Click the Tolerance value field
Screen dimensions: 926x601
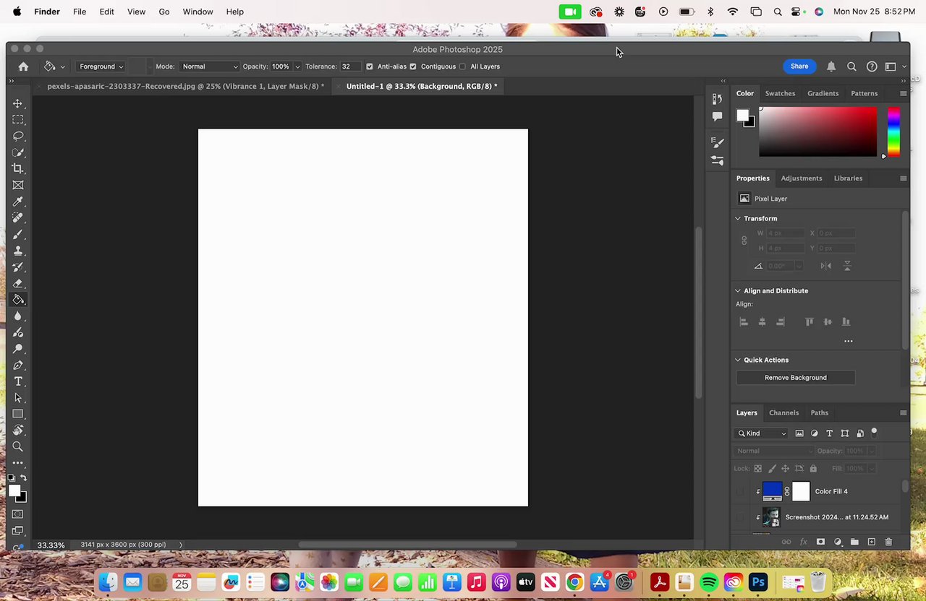click(x=350, y=66)
